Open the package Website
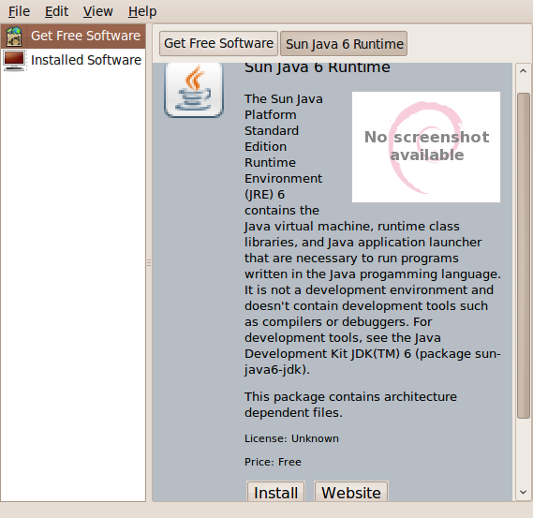 (351, 492)
